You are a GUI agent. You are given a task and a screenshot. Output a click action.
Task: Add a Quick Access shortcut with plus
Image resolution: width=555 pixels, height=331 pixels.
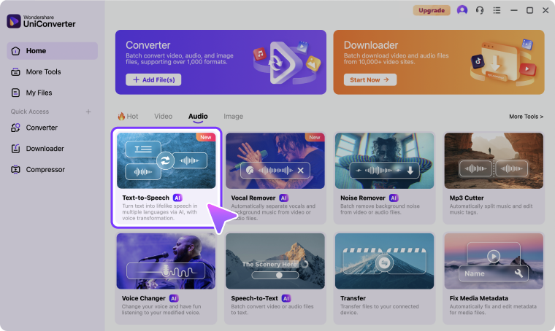pos(88,112)
